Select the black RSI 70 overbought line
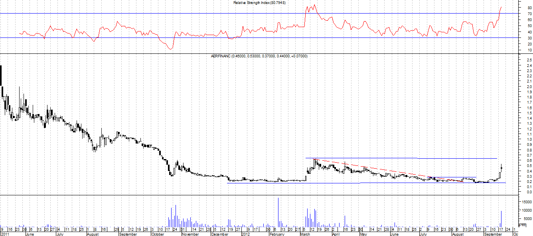This screenshot has width=533, height=236. 160,14
